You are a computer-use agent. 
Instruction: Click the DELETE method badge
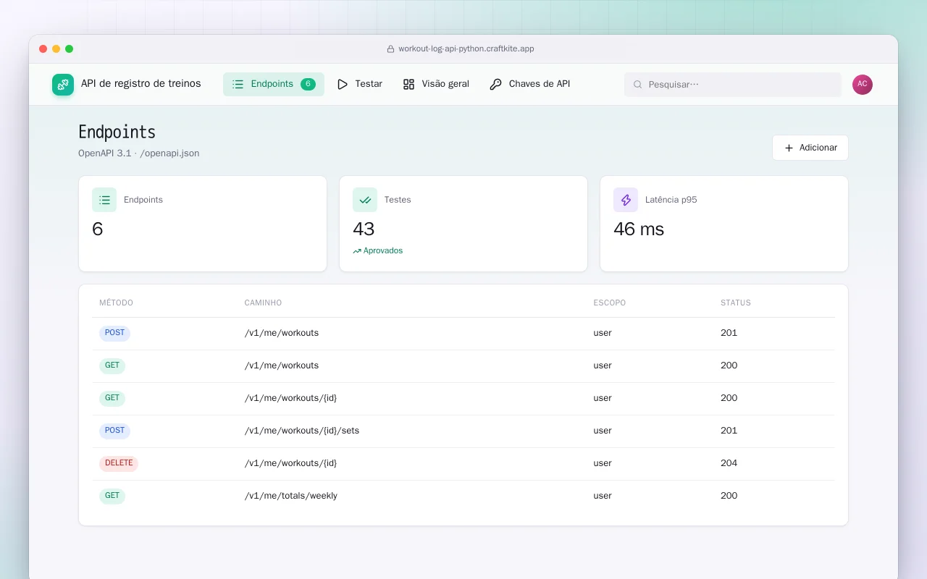[x=119, y=463]
